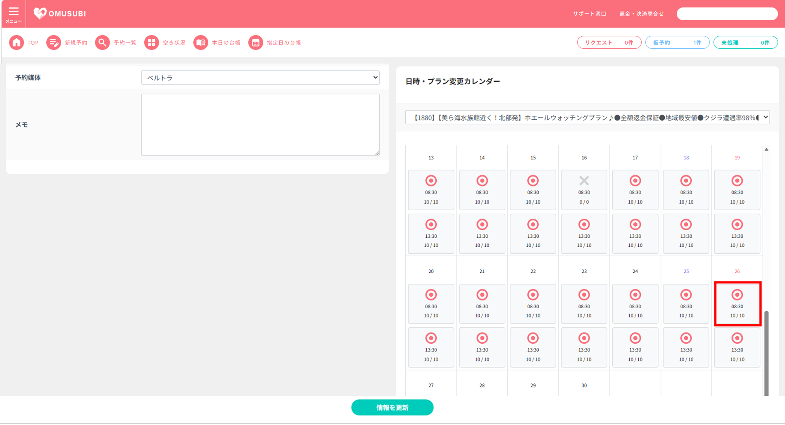
Task: Select the 15th 08:30 slot
Action: tap(533, 190)
